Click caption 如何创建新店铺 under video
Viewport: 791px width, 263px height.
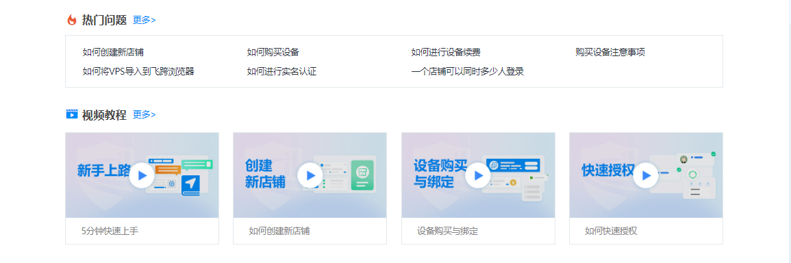point(279,231)
